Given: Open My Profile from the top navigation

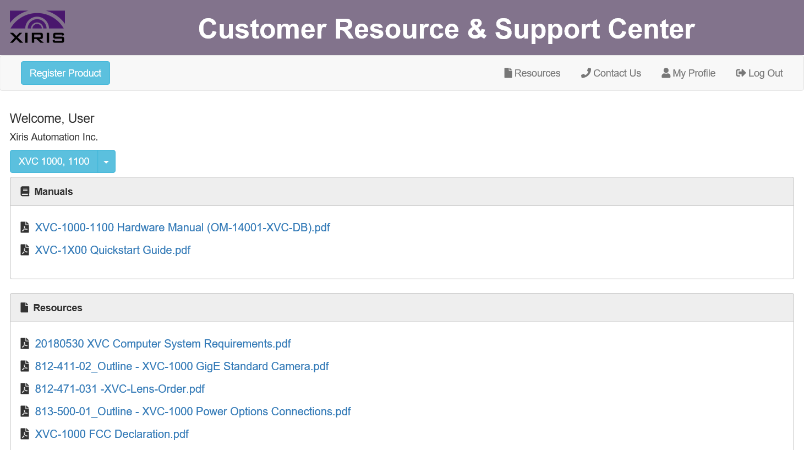Looking at the screenshot, I should click(694, 73).
